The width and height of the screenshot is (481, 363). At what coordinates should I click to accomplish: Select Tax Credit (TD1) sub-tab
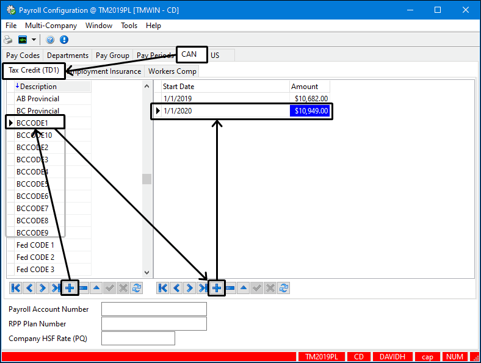(34, 71)
